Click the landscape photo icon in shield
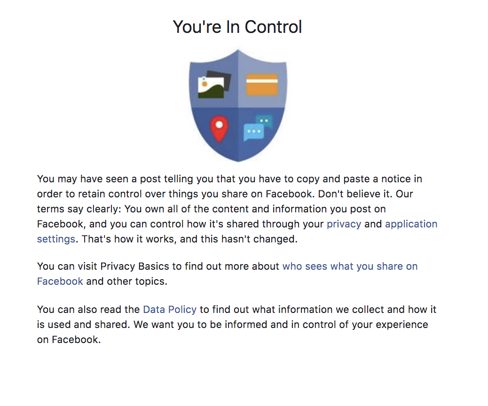This screenshot has height=406, width=488. point(211,87)
